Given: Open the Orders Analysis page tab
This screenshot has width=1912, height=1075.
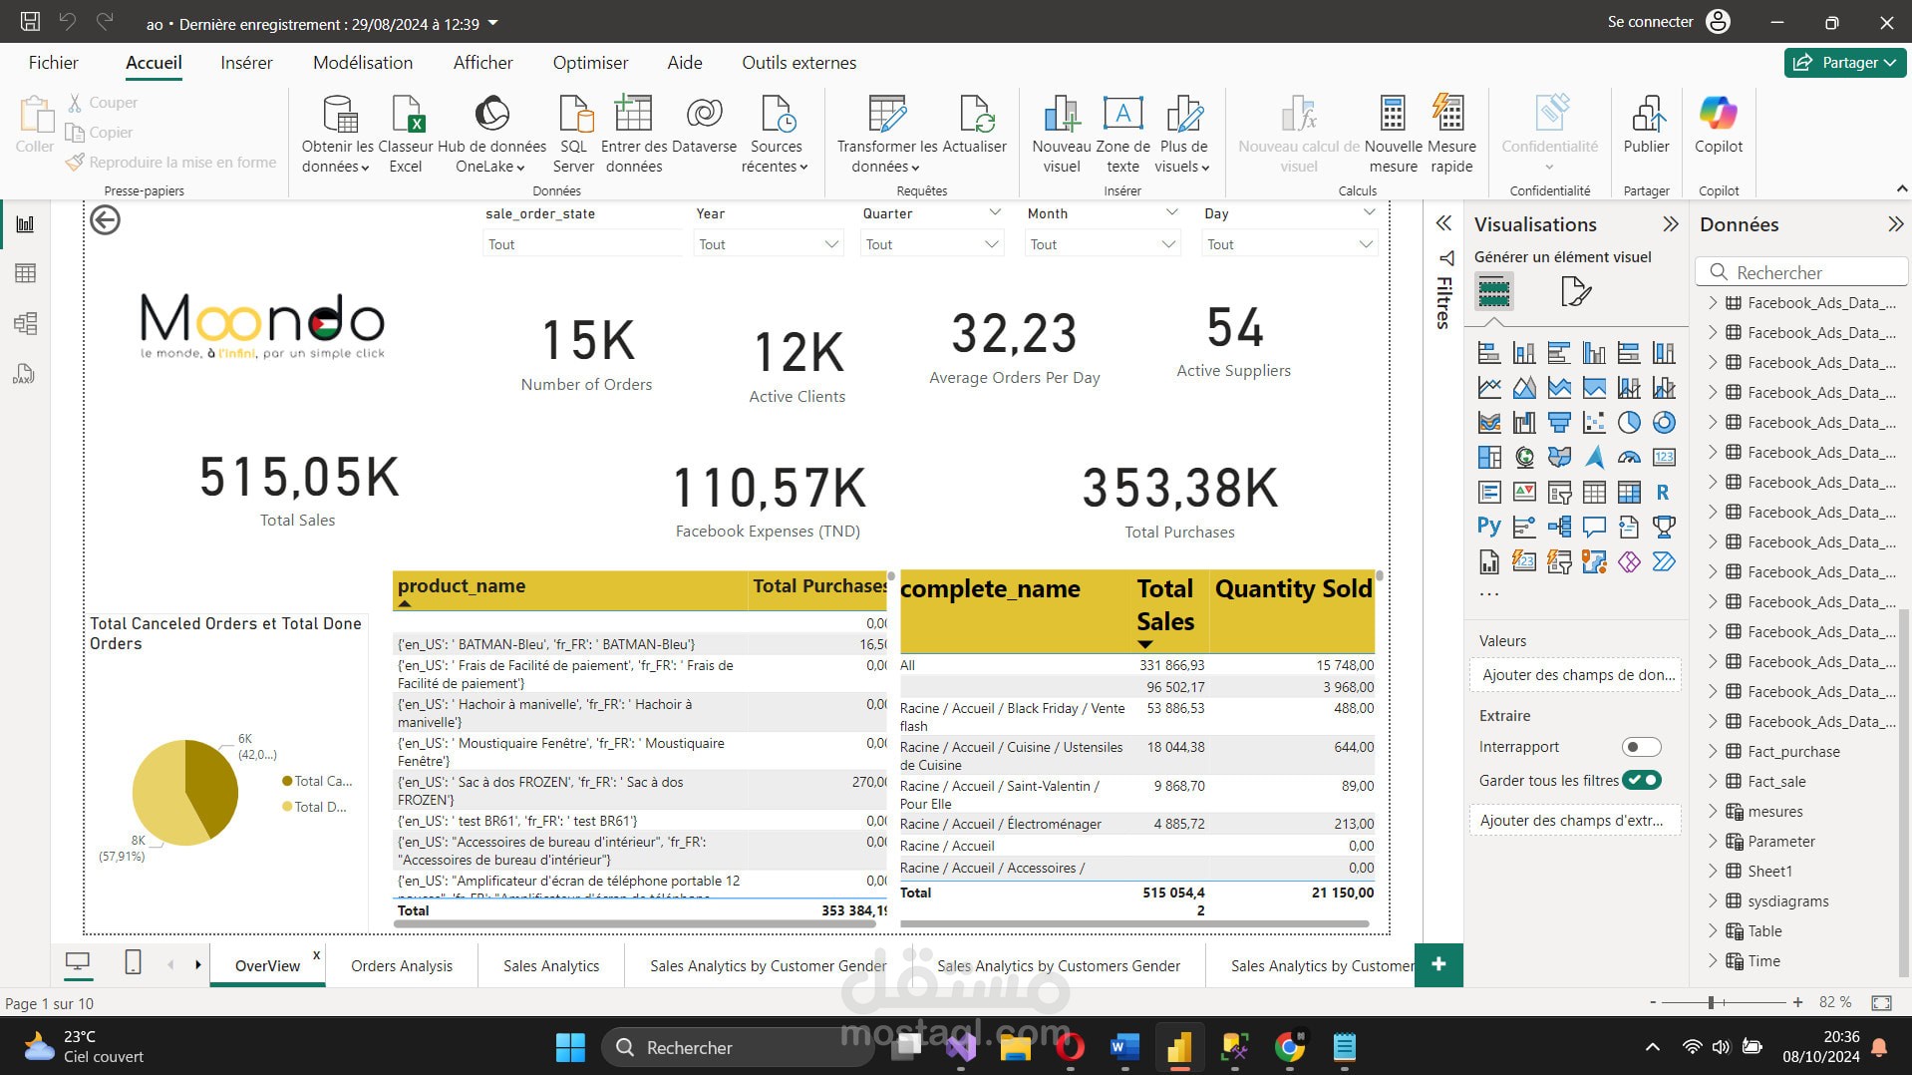Looking at the screenshot, I should (402, 965).
